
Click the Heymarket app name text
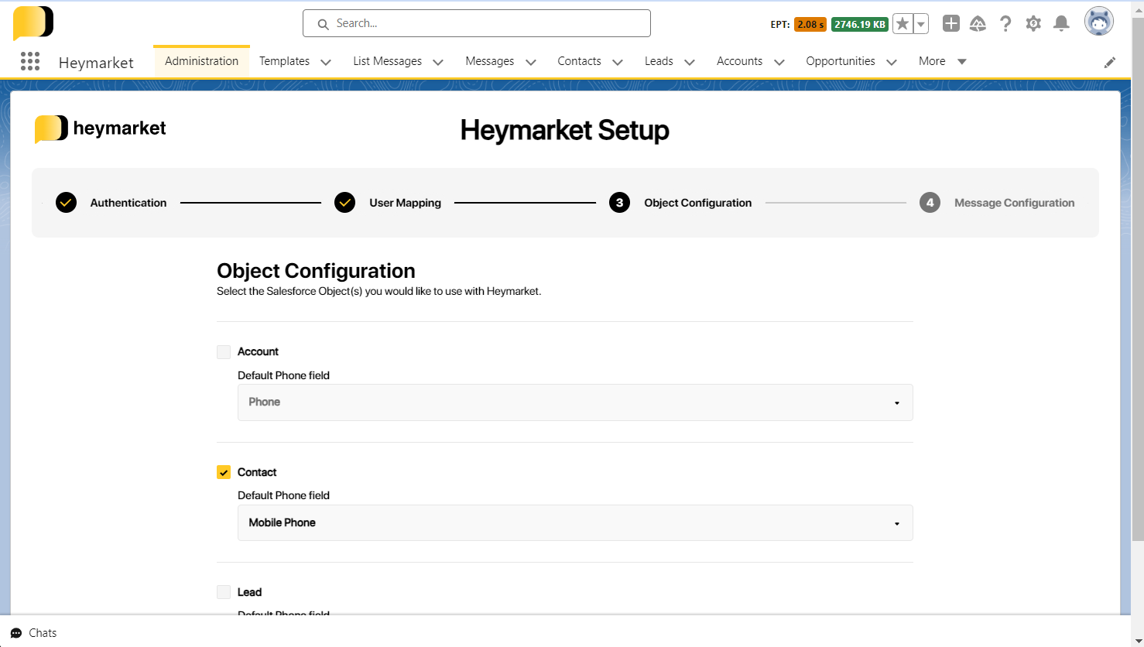pos(96,63)
